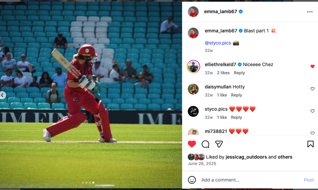
Task: Open jessicag_outdoors profile from likes
Action: 246,157
